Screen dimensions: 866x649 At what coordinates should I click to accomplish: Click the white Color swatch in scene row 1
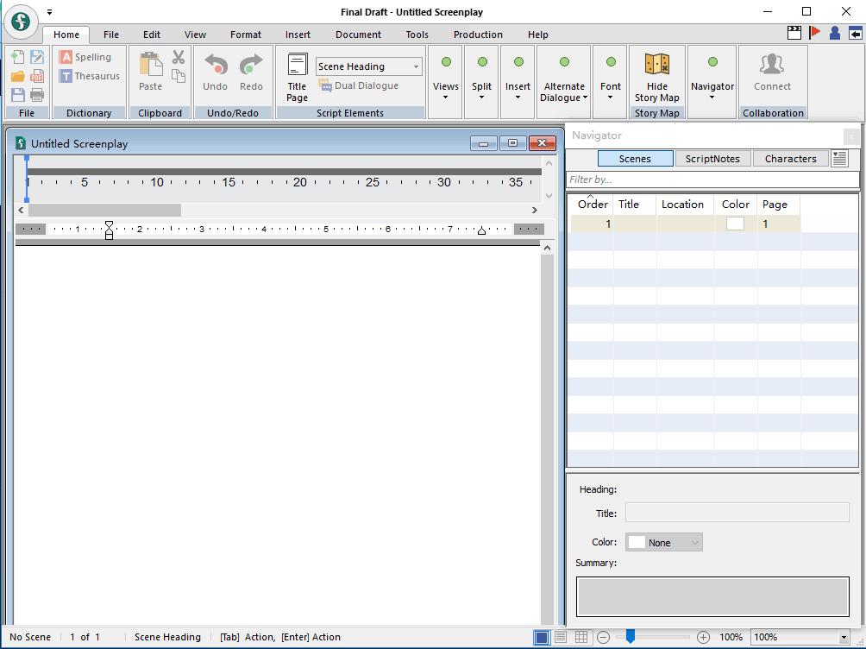coord(735,224)
